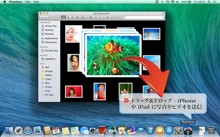Open the Files menu
Image resolution: width=220 pixels, height=137 pixels.
point(28,2)
